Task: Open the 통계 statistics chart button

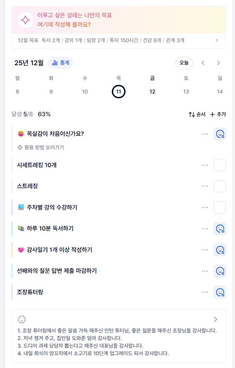Action: tap(60, 63)
